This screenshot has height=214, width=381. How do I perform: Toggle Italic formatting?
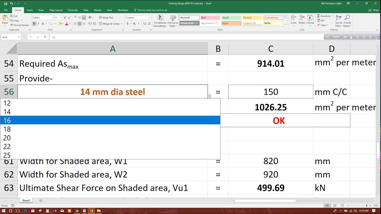pos(38,24)
